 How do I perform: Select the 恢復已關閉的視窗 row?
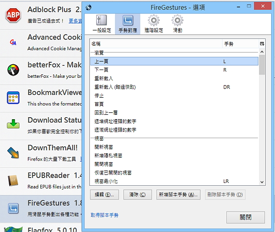pos(174,173)
